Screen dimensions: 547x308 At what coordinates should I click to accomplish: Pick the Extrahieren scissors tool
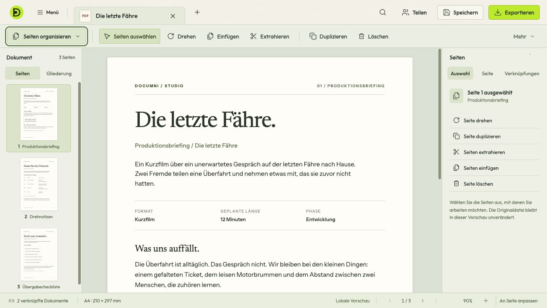[270, 36]
